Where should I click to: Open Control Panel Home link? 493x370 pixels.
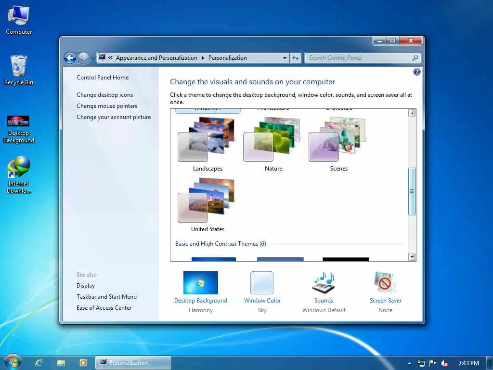pyautogui.click(x=103, y=78)
